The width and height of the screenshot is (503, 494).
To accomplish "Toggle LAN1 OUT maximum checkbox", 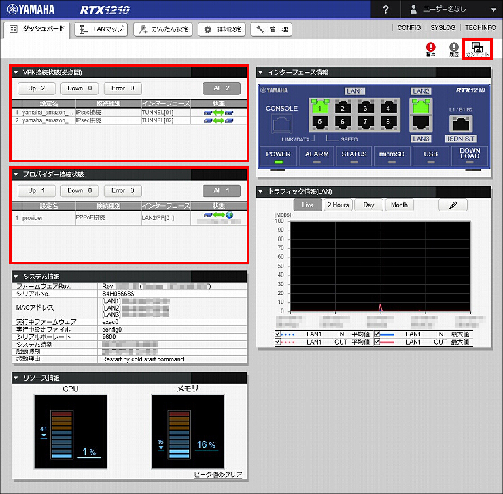I will pyautogui.click(x=377, y=342).
